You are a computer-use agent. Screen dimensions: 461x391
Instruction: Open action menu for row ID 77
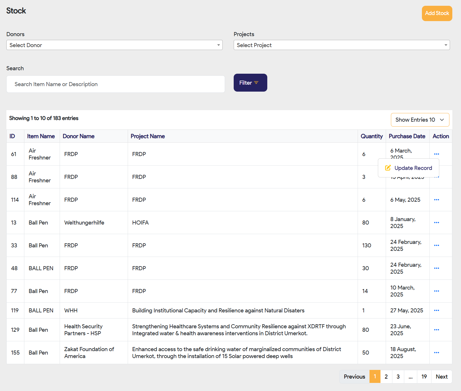pos(436,291)
